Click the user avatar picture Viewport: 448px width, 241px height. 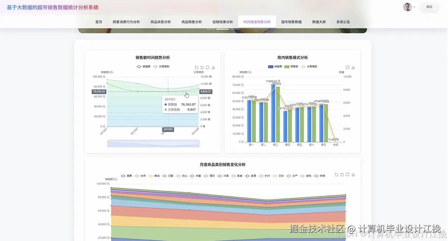click(x=407, y=7)
